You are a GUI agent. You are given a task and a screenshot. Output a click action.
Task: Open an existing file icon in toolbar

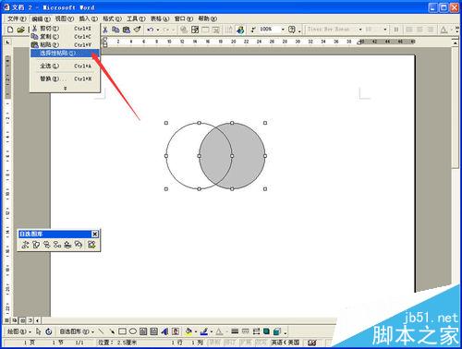[x=20, y=30]
